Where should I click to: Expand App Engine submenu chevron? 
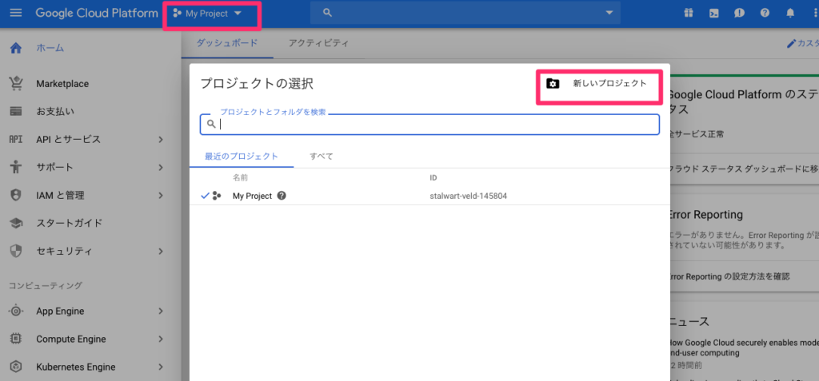point(161,311)
